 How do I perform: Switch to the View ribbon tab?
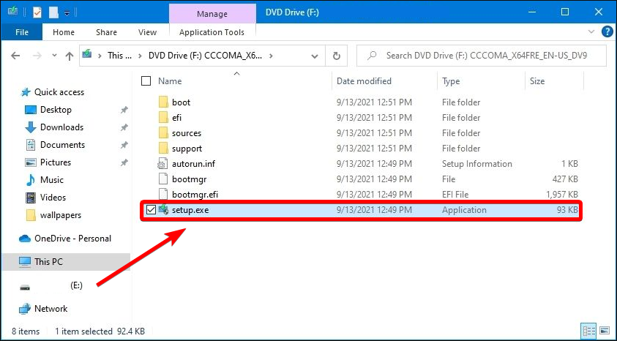pos(147,32)
